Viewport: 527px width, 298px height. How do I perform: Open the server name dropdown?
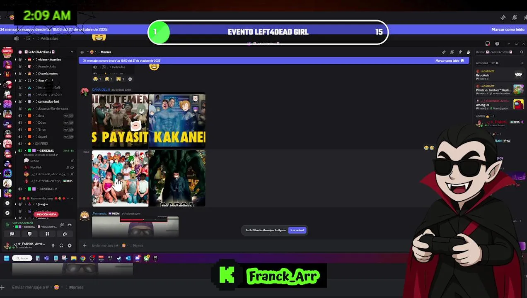coord(46,52)
